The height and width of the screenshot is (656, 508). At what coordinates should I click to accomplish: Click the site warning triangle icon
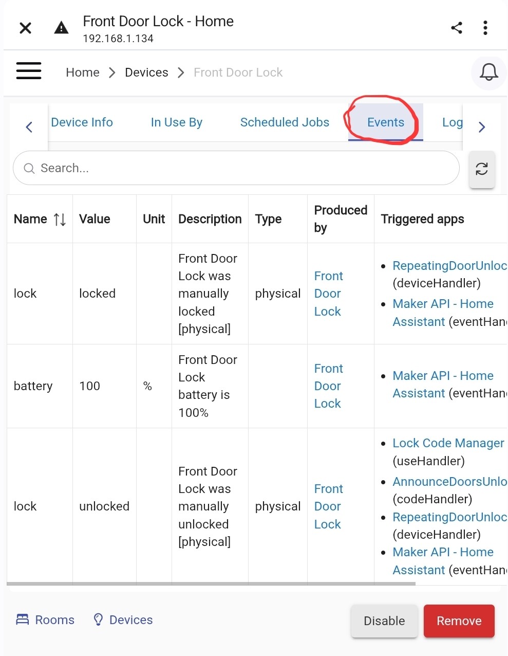tap(61, 28)
